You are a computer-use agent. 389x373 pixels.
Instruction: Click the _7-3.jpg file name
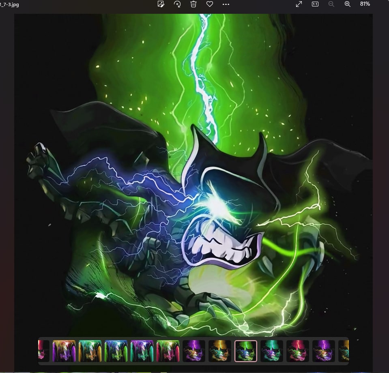(9, 4)
